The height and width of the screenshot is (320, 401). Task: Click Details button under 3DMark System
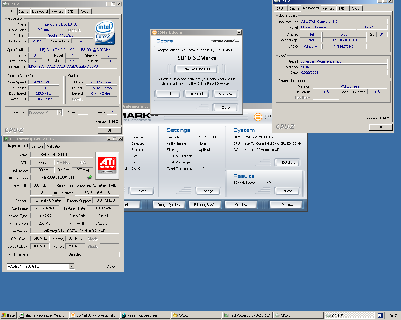click(x=288, y=162)
